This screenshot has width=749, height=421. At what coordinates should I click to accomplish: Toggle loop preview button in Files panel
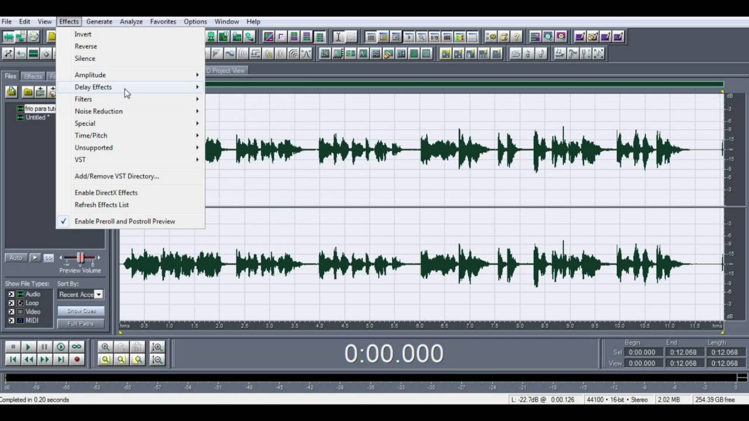point(49,258)
